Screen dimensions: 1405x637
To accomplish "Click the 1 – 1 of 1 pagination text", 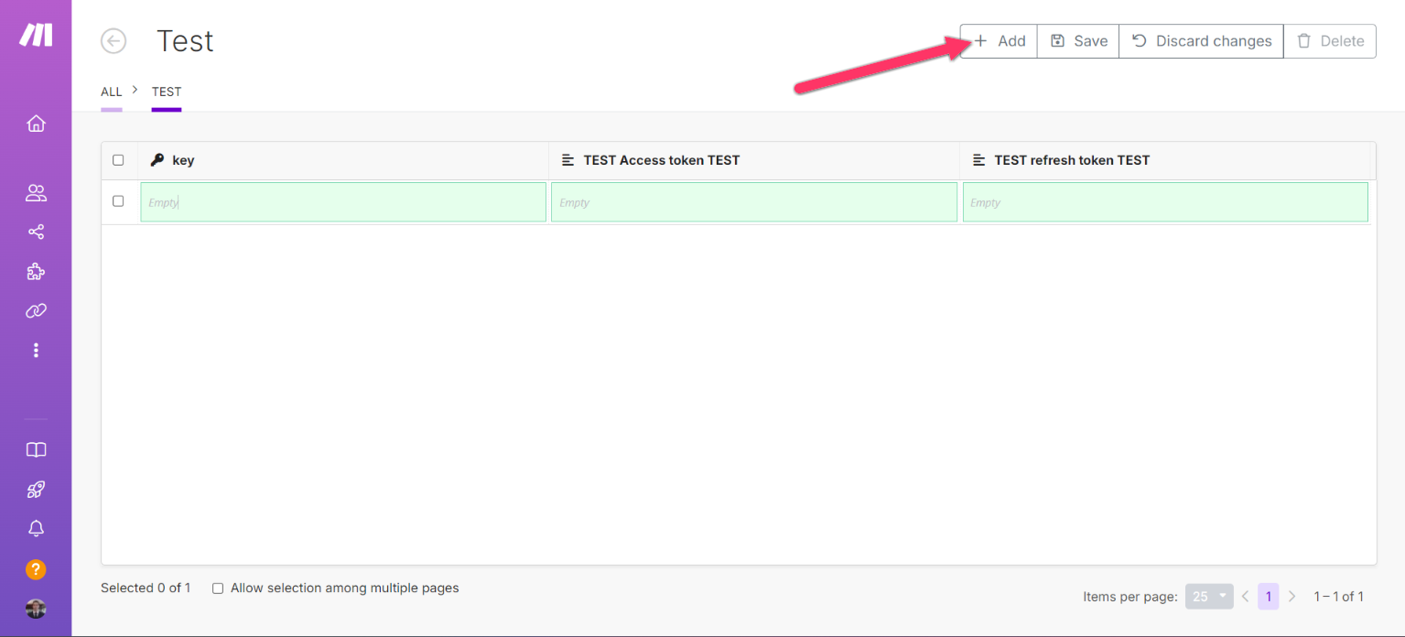I will (1338, 597).
